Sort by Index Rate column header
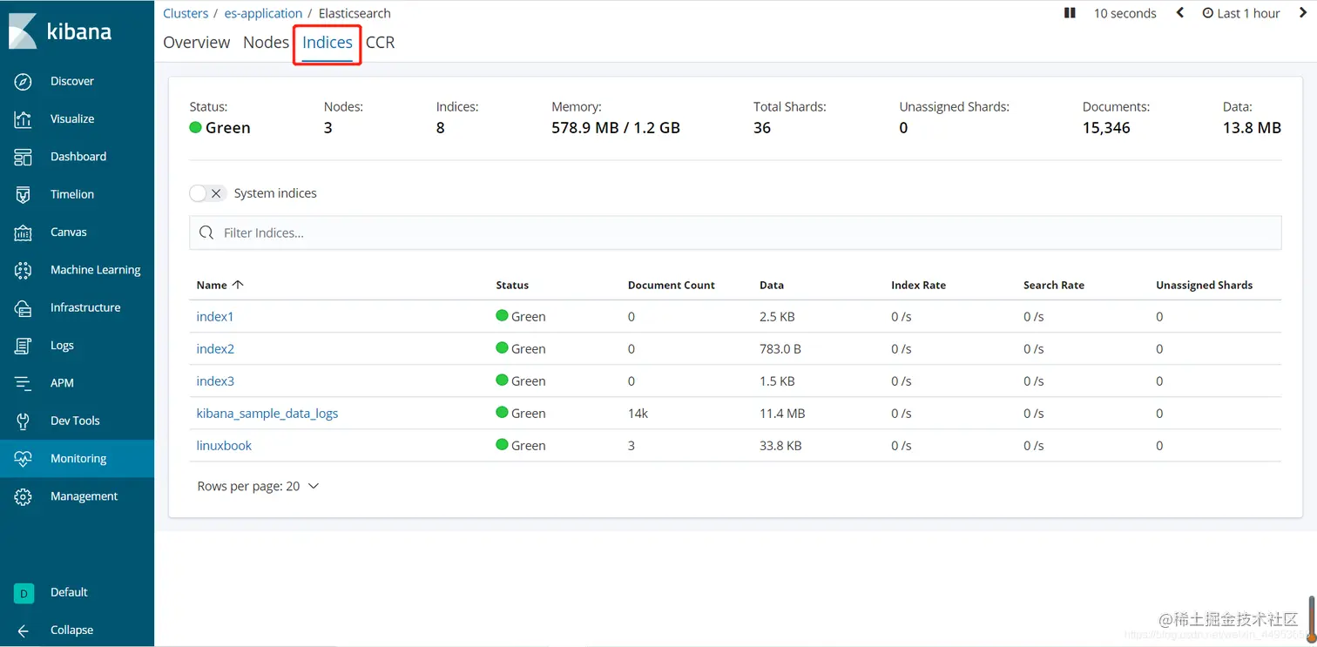1317x647 pixels. (x=918, y=285)
